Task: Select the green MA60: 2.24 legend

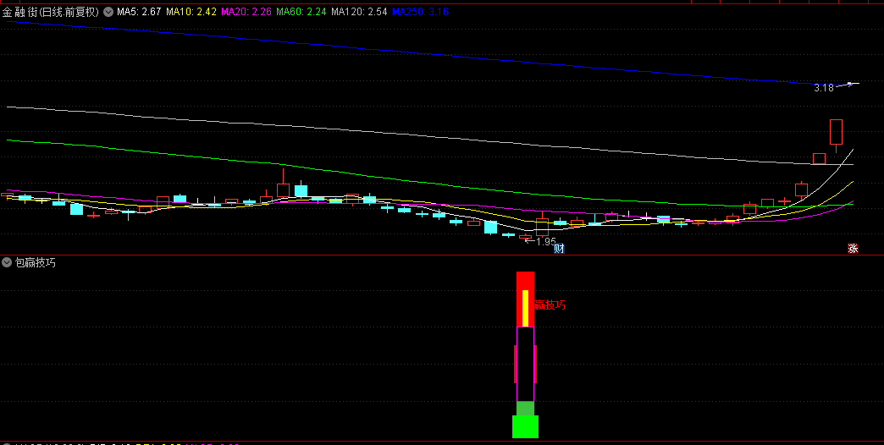Action: 301,12
